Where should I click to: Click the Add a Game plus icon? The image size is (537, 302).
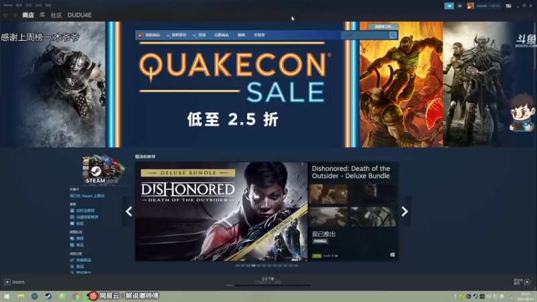[x=7, y=282]
